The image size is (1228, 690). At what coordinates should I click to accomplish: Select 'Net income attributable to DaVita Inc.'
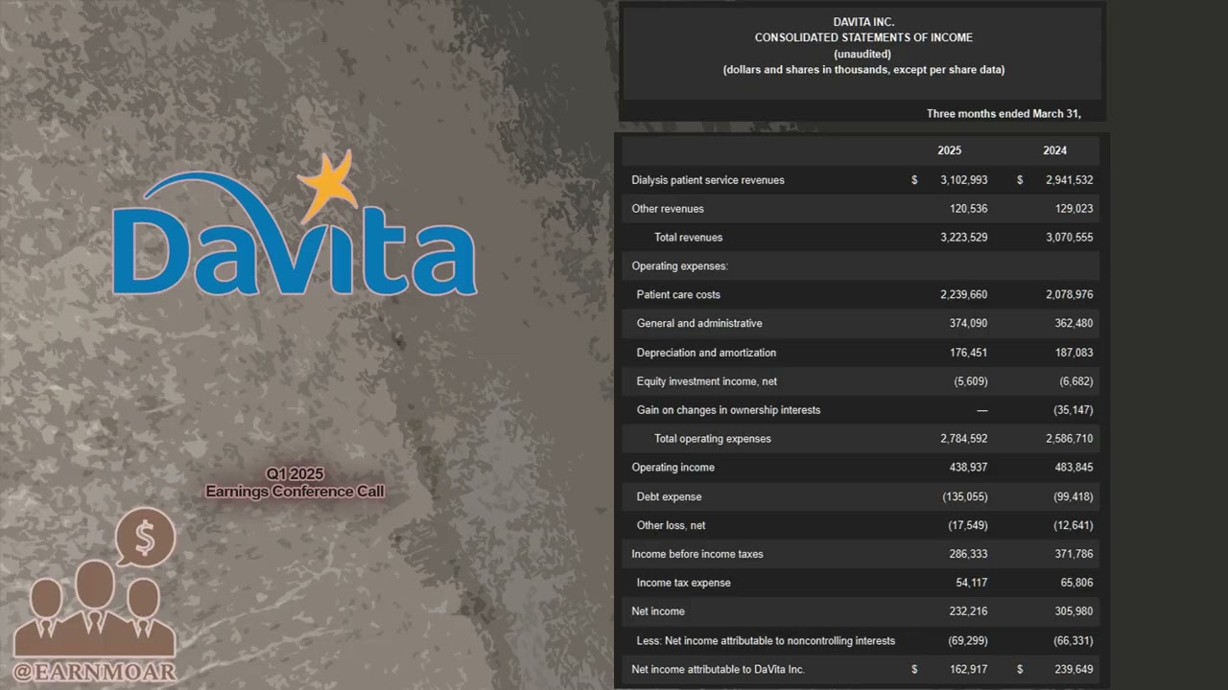click(x=718, y=669)
